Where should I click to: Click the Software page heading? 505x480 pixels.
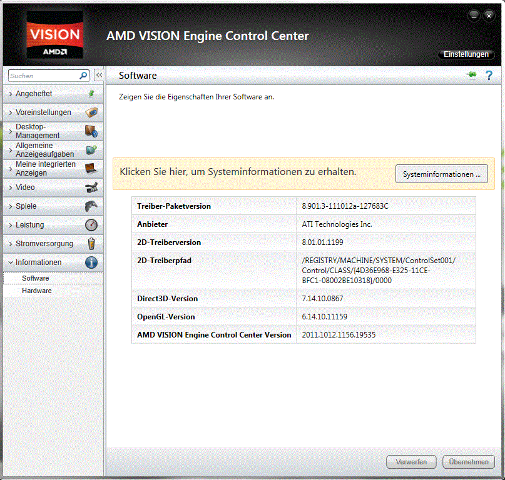(x=138, y=76)
